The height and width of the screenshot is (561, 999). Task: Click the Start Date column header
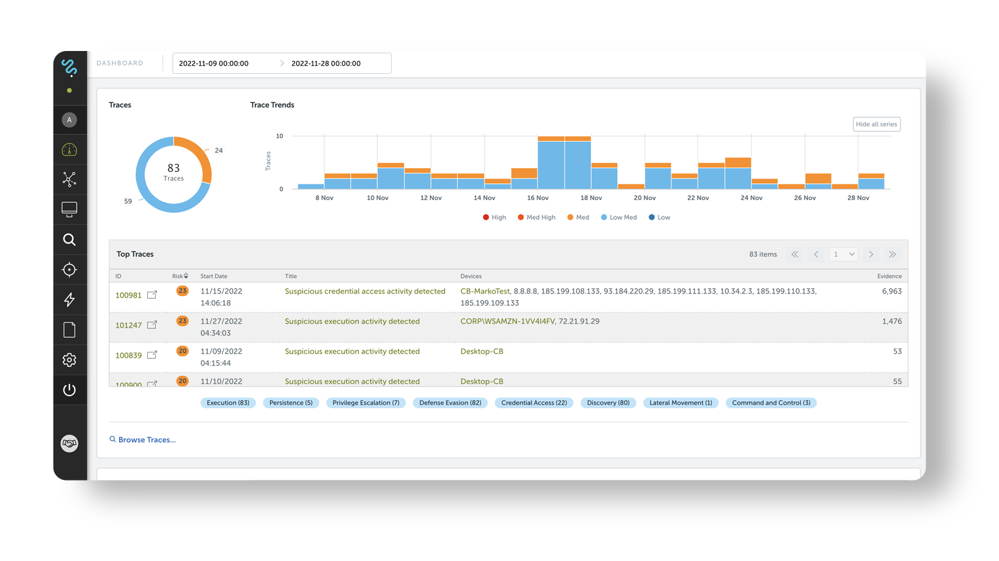[x=214, y=276]
